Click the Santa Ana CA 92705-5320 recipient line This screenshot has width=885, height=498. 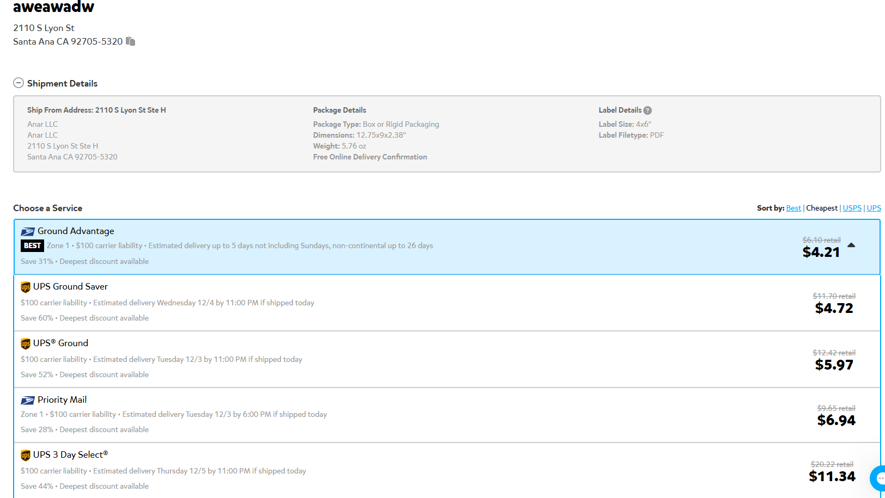coord(68,41)
